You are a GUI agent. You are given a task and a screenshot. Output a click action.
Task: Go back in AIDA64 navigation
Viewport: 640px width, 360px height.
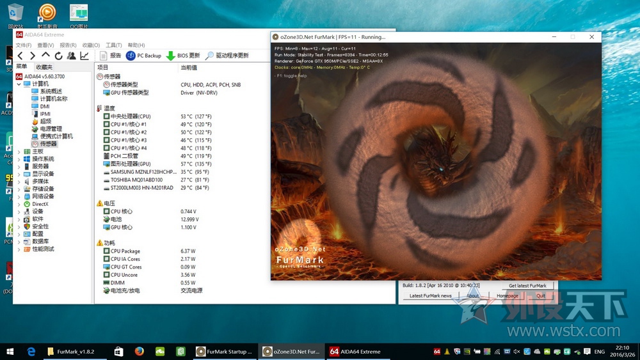click(x=20, y=56)
